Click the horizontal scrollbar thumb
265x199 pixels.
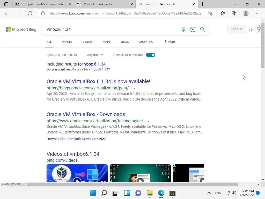click(132, 184)
